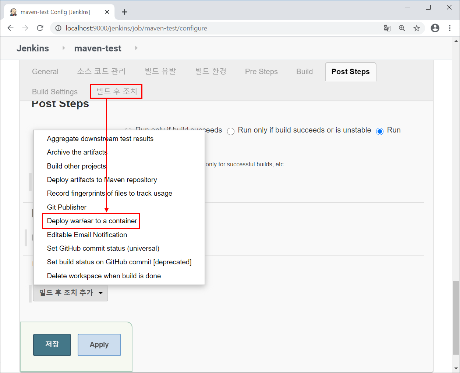
Task: Select Run only if build succeeds or is unstable
Action: click(x=231, y=131)
